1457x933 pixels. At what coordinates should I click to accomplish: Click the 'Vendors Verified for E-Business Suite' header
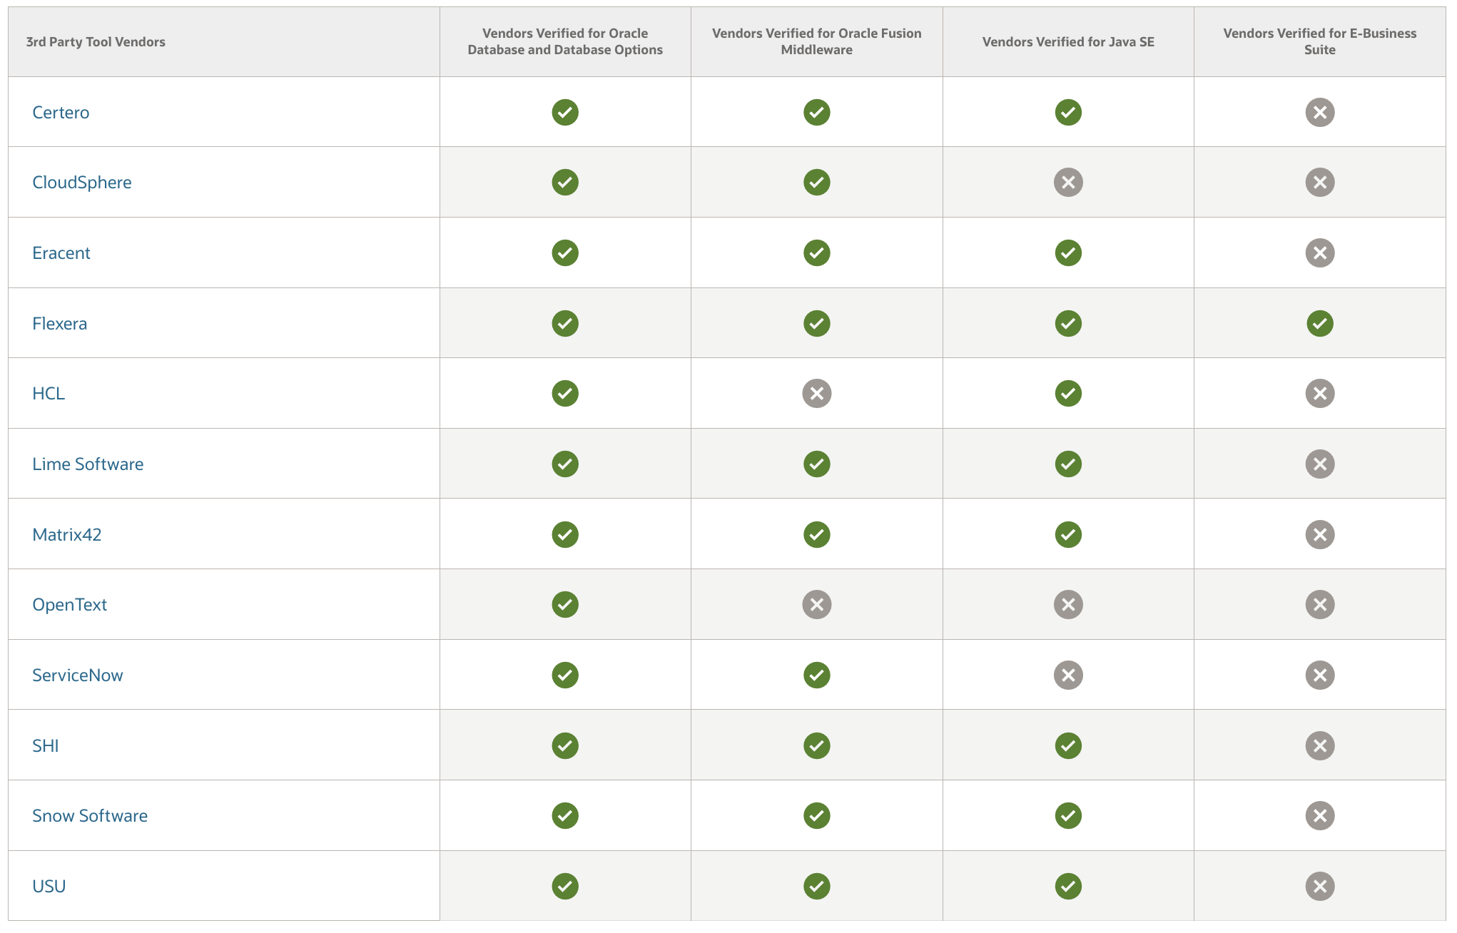[1320, 41]
